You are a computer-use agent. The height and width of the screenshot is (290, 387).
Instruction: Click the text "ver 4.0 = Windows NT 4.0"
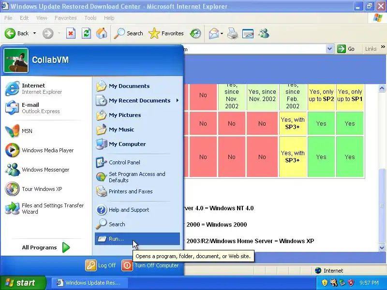coord(219,208)
